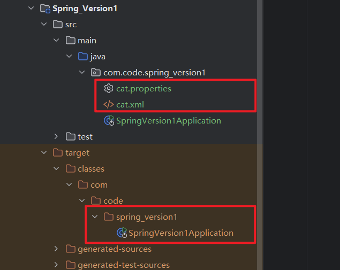Click the generated-test-sources folder icon
Viewport: 340px width, 270px height.
click(71, 265)
